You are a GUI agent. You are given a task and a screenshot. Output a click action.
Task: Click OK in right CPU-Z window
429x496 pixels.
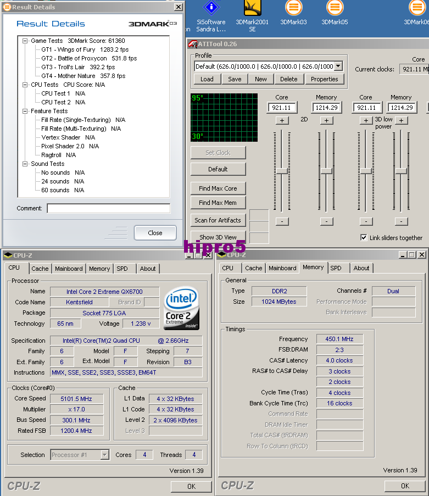pyautogui.click(x=405, y=486)
